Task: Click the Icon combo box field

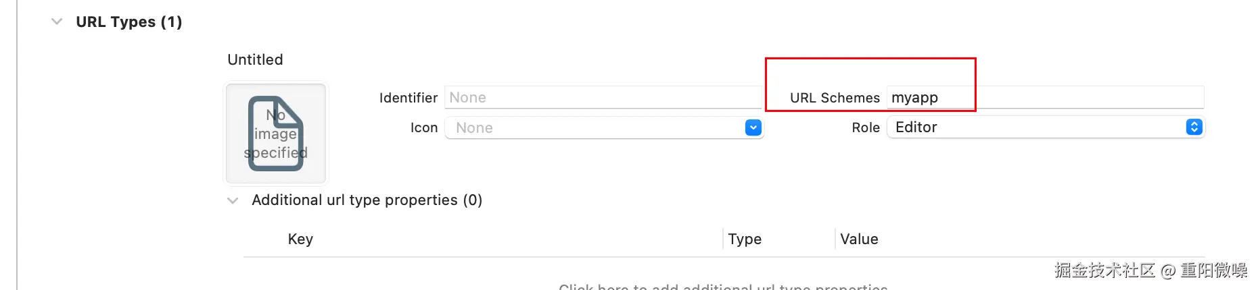Action: click(x=604, y=127)
